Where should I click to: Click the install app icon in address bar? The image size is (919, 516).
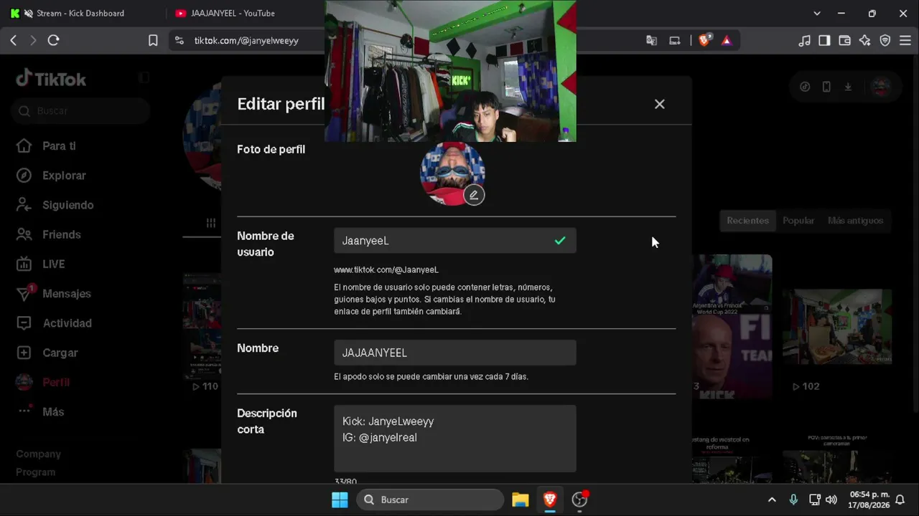(x=675, y=41)
